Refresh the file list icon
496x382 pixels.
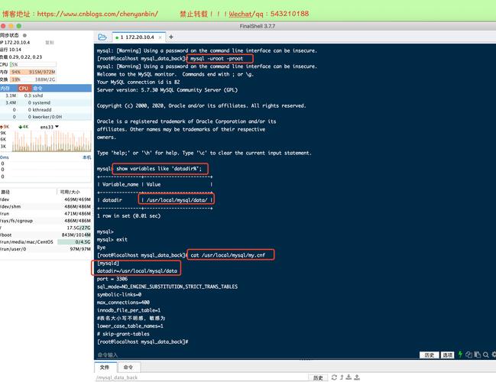tap(334, 377)
